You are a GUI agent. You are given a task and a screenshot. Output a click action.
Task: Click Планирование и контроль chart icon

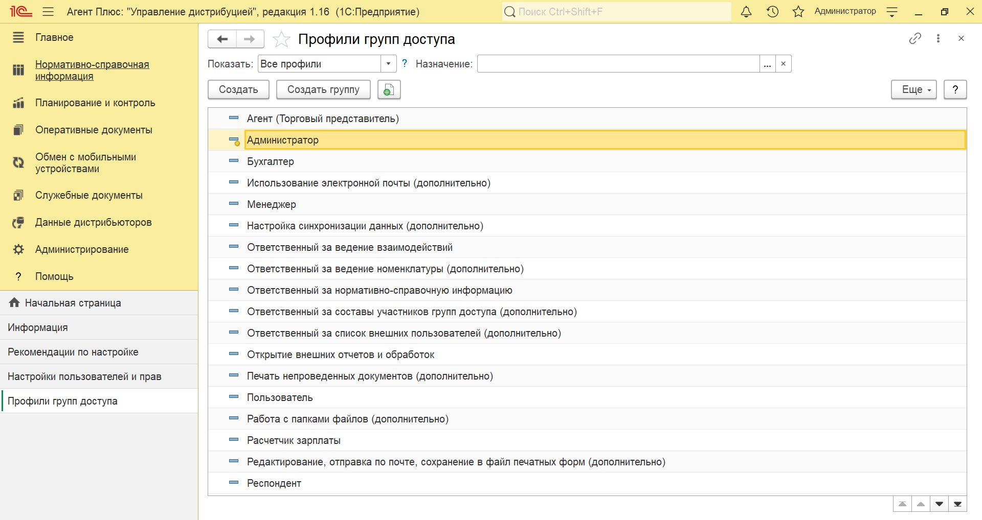coord(18,103)
